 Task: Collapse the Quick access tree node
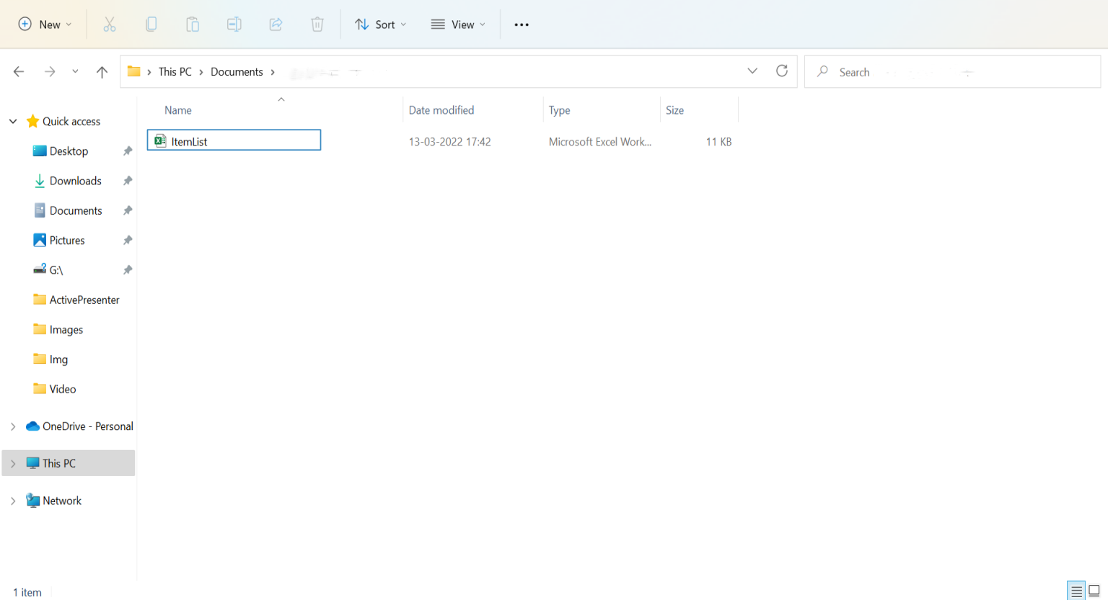[13, 121]
